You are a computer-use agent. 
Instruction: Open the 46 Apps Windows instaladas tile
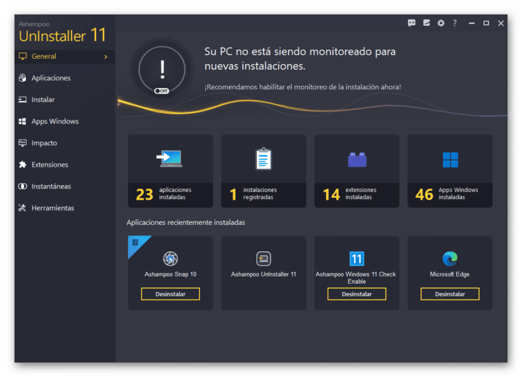[x=450, y=171]
